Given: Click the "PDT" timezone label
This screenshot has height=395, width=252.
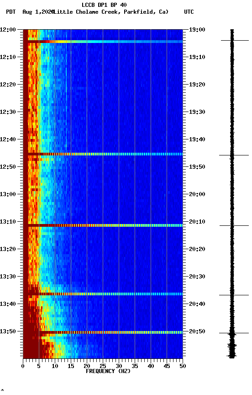Looking at the screenshot, I should tap(11, 12).
